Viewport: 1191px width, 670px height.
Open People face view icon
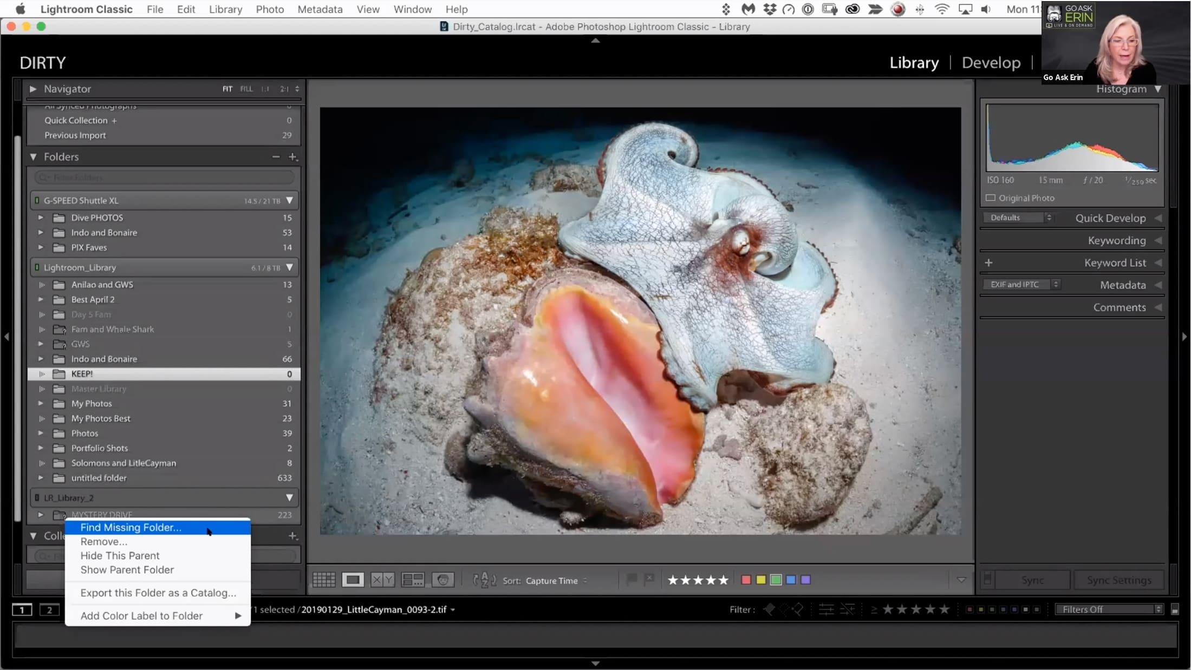click(x=443, y=580)
